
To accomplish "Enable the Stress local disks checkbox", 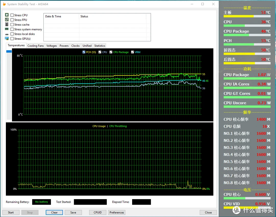I will point(12,34).
